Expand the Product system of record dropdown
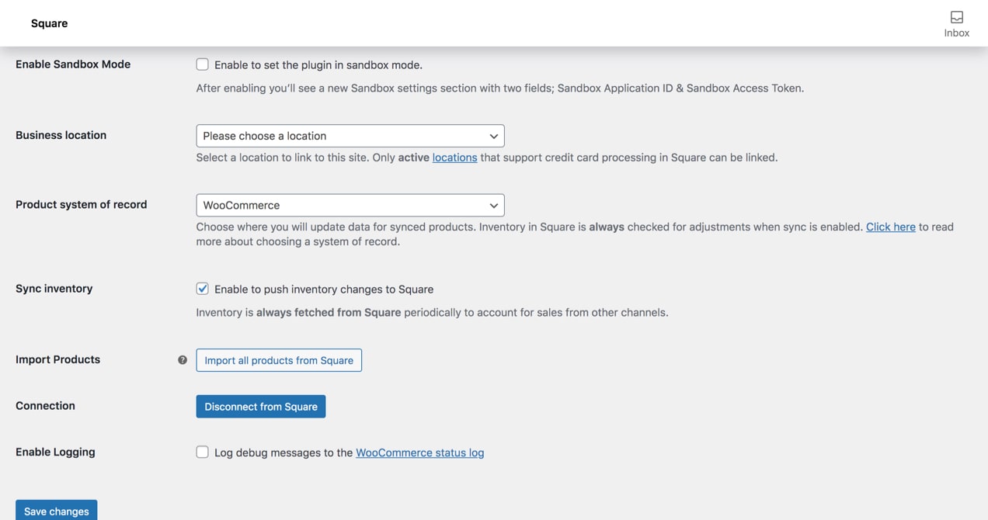Screen dimensions: 988x520 pos(350,205)
